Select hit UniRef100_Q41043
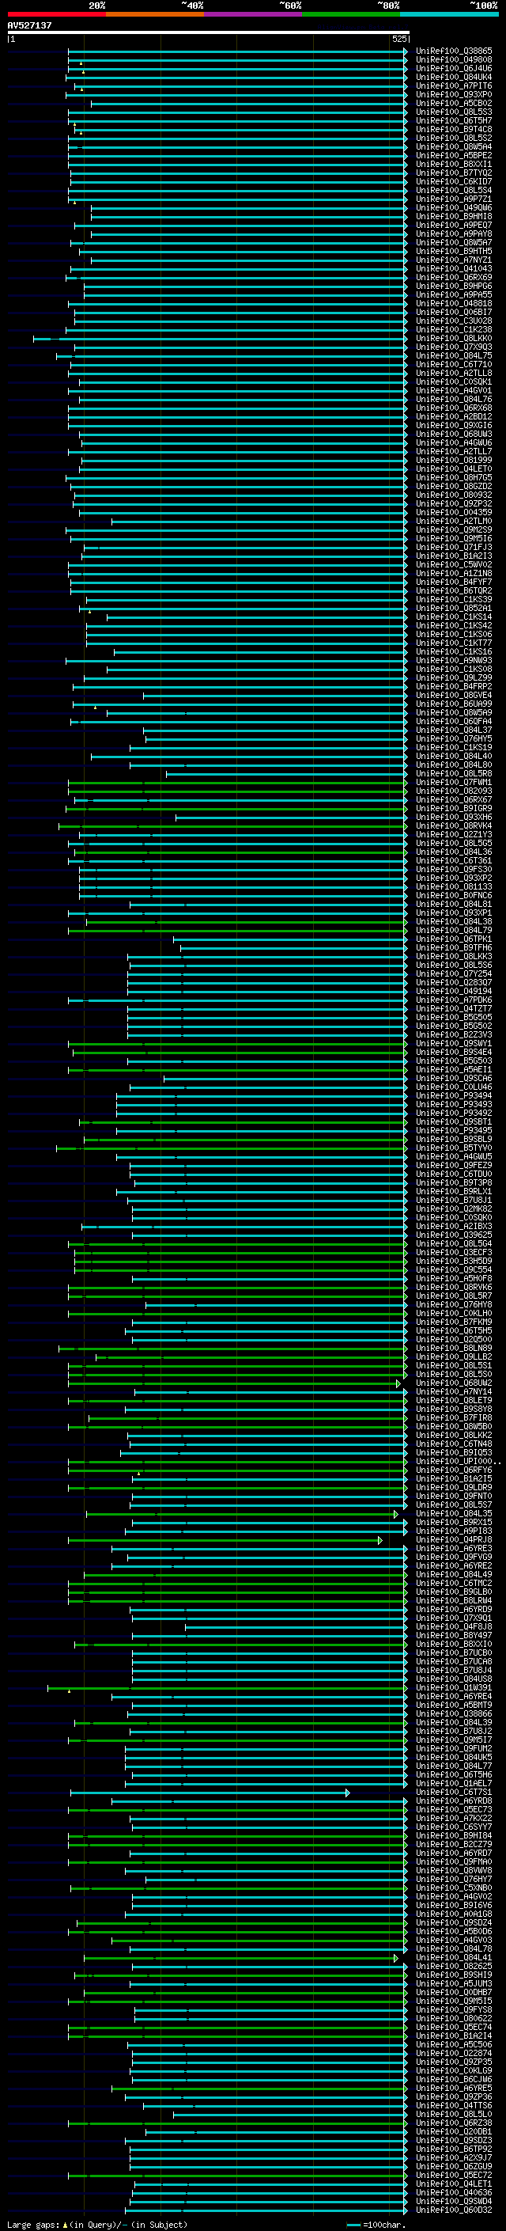Viewport: 506px width, 2231px height. (454, 268)
